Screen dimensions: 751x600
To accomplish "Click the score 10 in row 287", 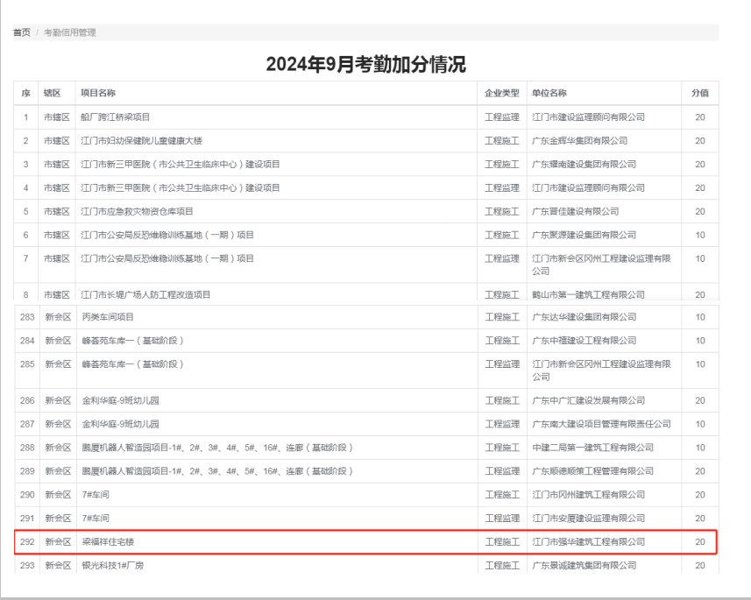I will click(x=700, y=424).
